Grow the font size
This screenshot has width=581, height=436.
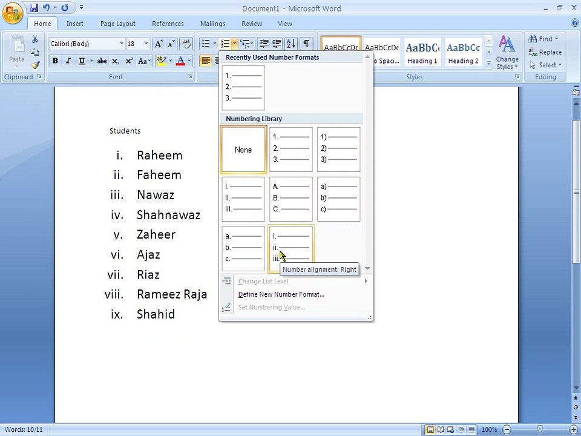pyautogui.click(x=158, y=44)
